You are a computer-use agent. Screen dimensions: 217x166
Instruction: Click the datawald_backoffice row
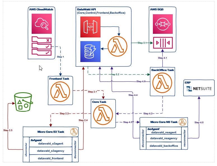coord(164,146)
